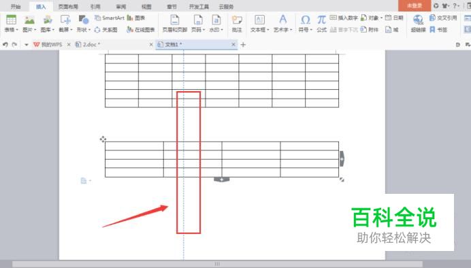Click the Redo arrow in quick access bar
The image size is (471, 268).
pos(14,44)
